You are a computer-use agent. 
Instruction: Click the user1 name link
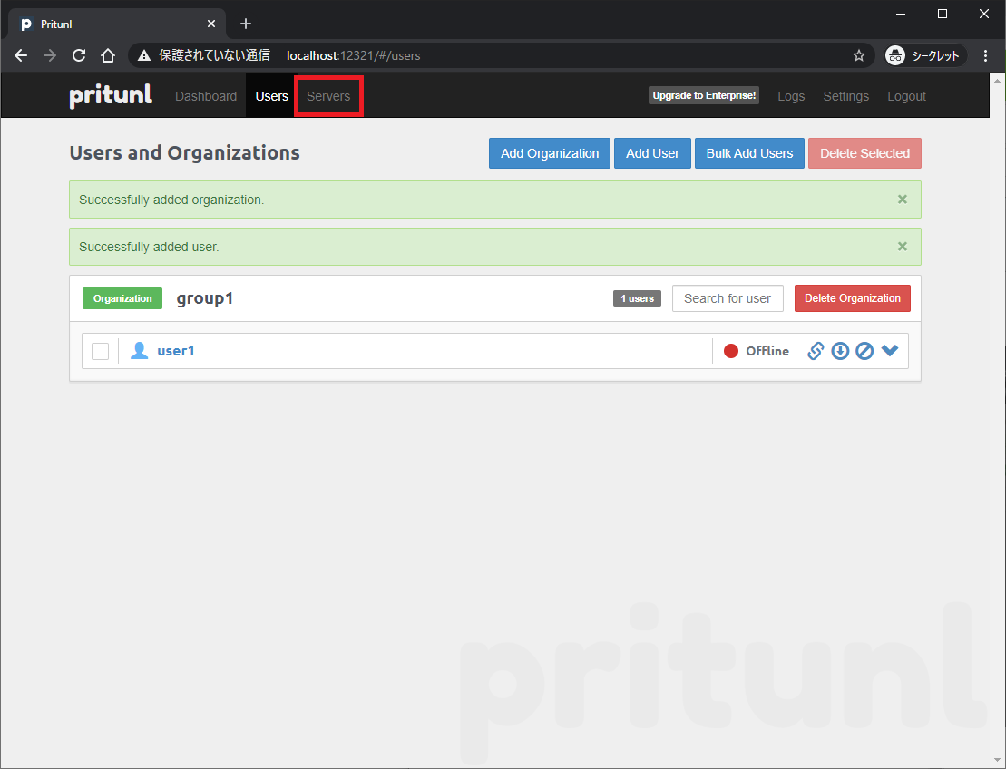click(176, 351)
